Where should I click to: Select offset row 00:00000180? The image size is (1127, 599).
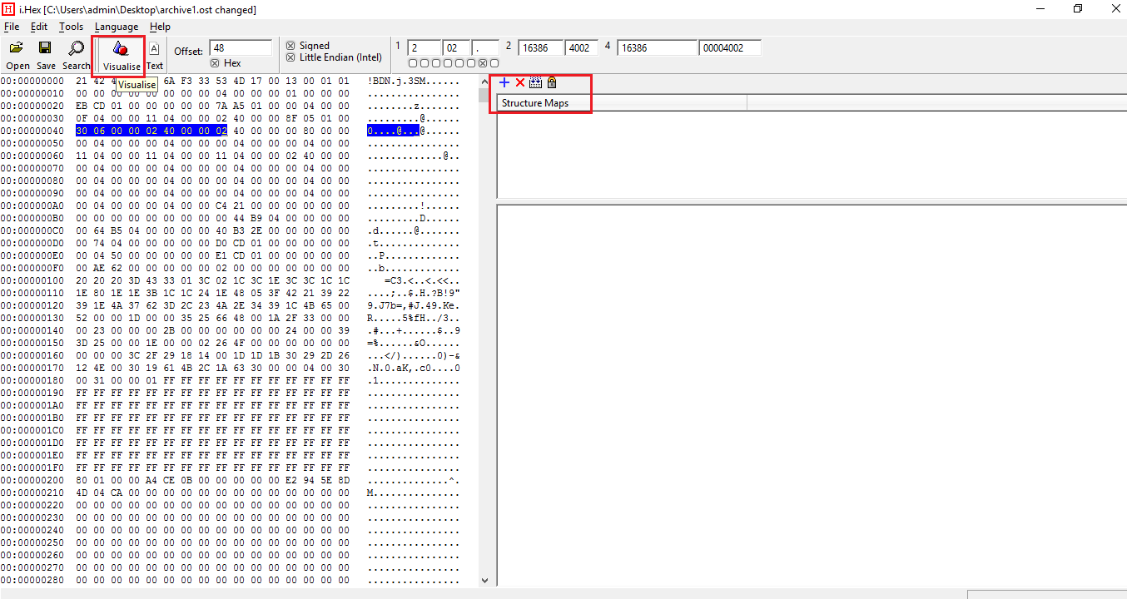(32, 380)
